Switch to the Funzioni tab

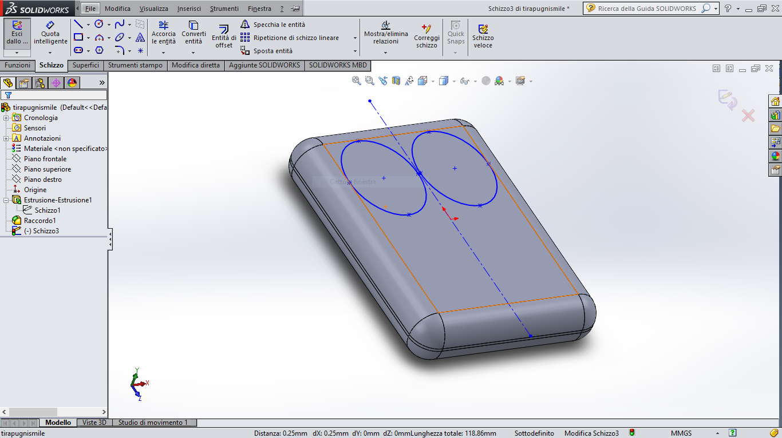pyautogui.click(x=17, y=65)
